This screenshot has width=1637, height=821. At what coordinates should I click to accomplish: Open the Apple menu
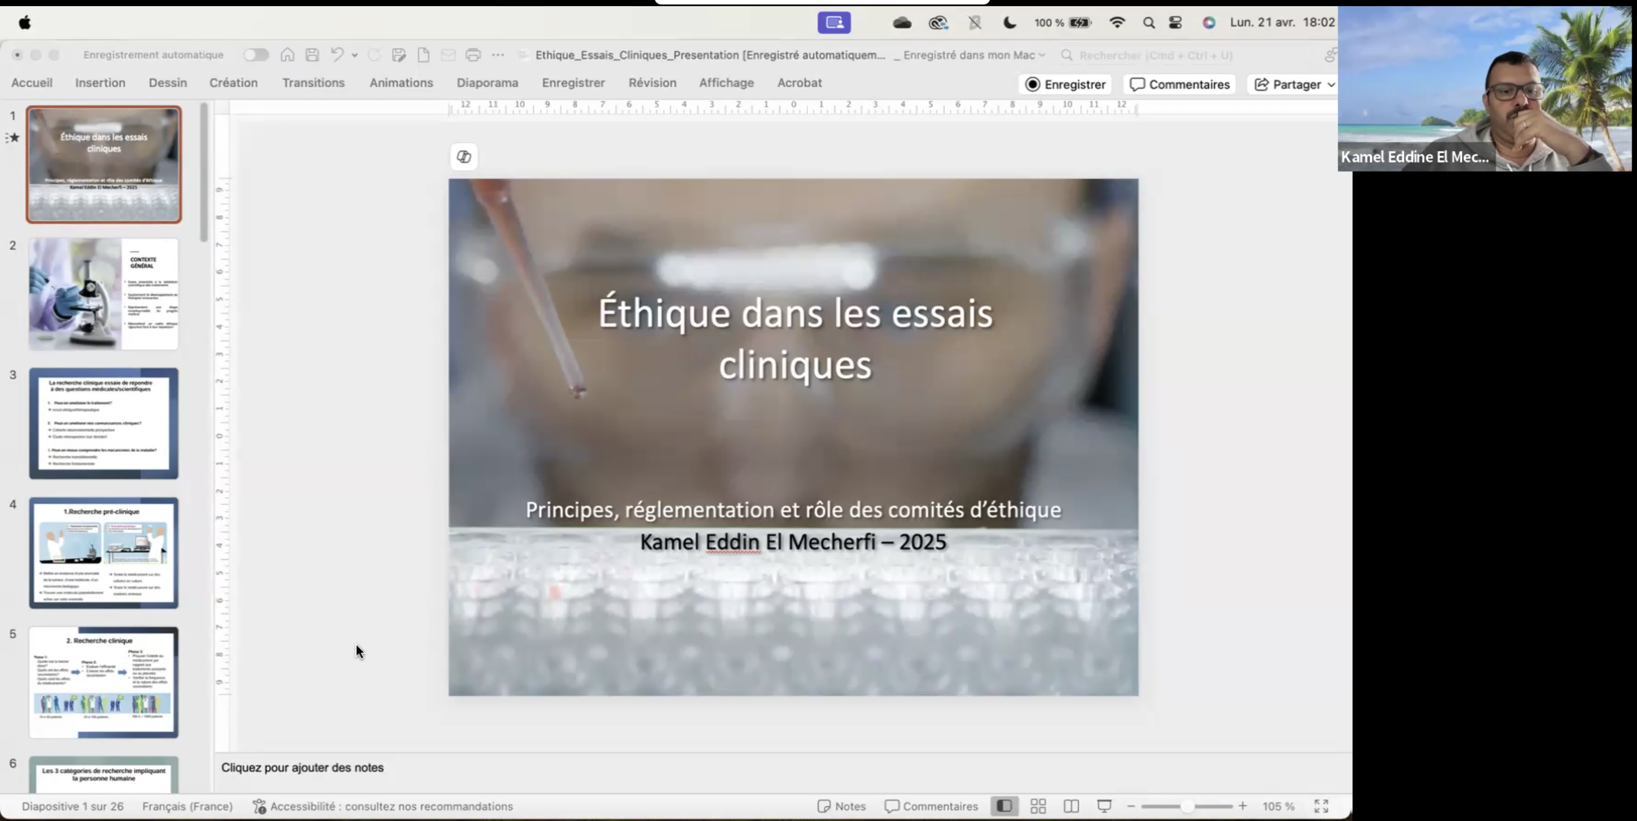point(25,23)
